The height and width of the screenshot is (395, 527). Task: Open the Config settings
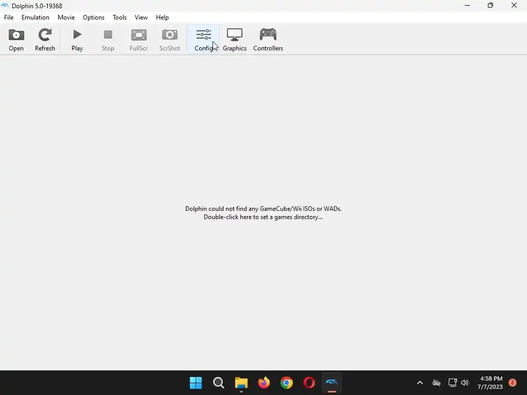pyautogui.click(x=204, y=40)
